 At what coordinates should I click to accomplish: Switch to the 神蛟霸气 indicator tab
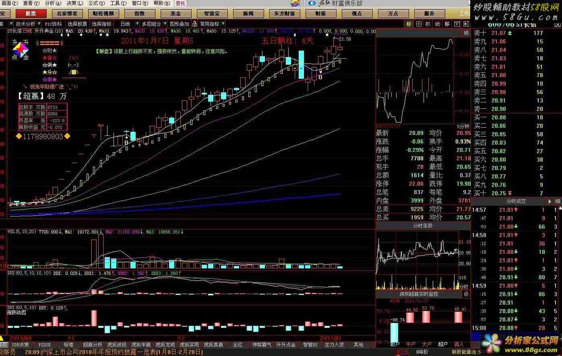262,344
